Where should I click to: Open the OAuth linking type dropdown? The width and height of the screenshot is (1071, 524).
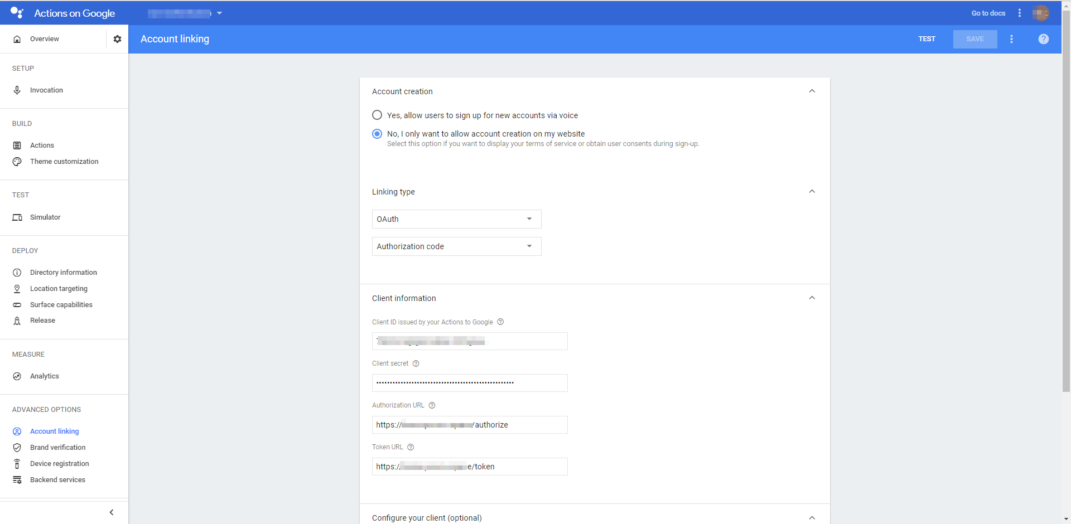[x=456, y=219]
